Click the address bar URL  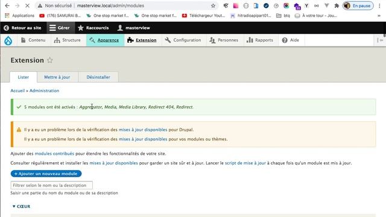coord(110,5)
